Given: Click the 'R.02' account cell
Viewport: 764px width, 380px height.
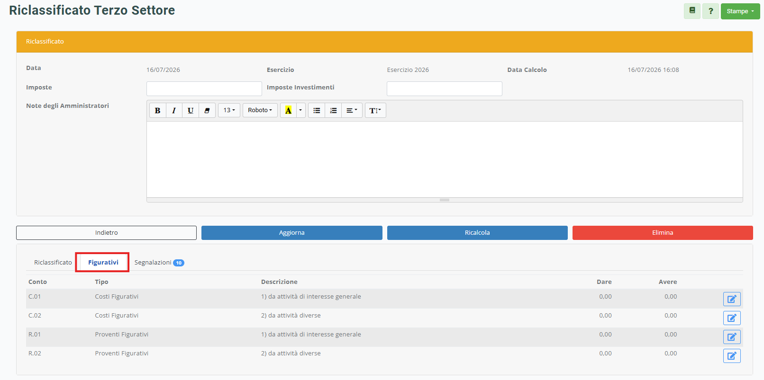Looking at the screenshot, I should [x=35, y=353].
